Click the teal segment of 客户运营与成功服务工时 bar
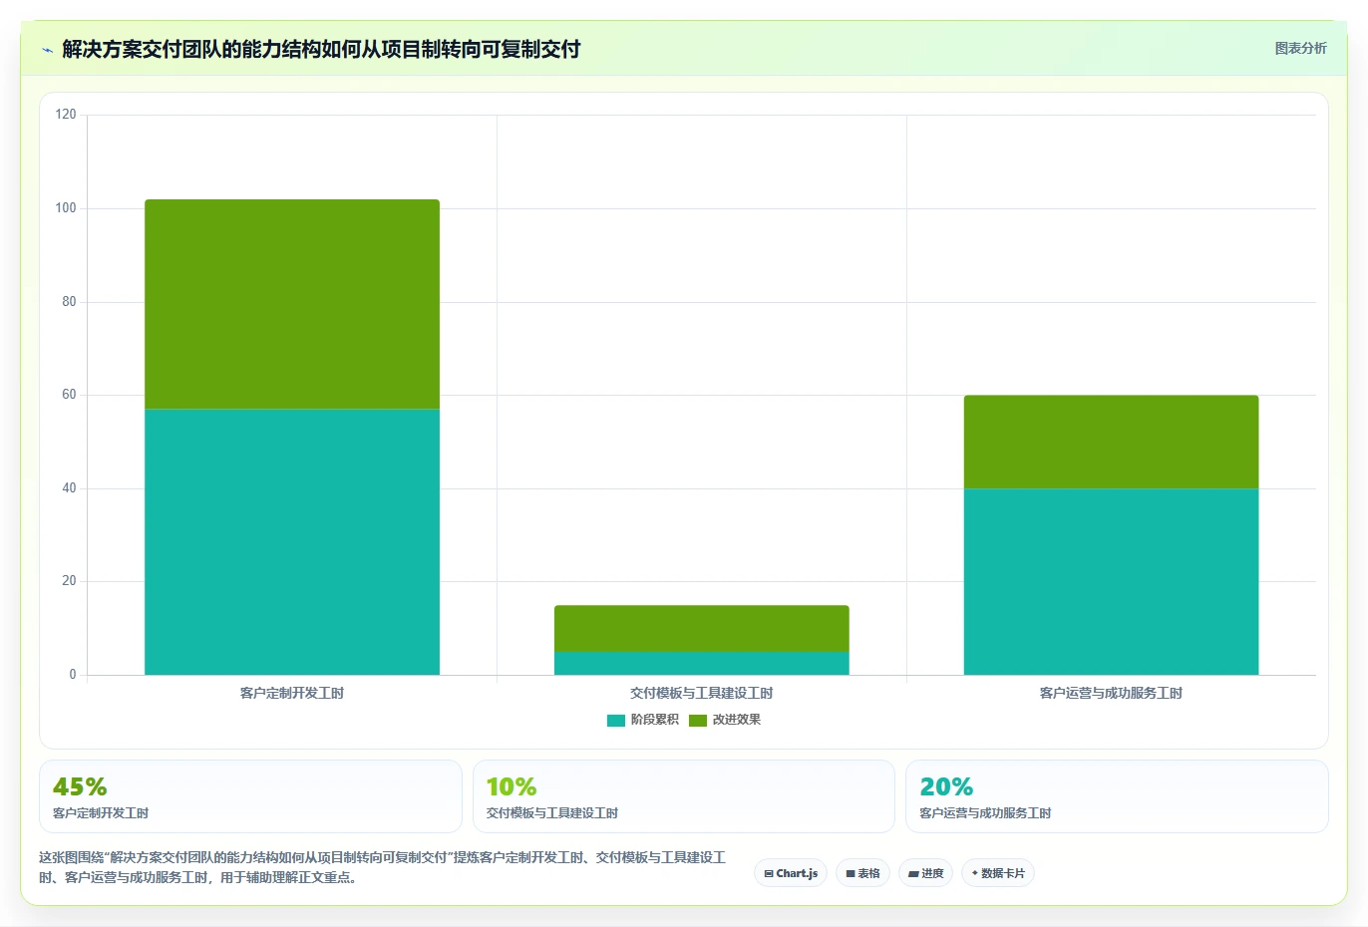This screenshot has width=1368, height=927. click(x=1111, y=581)
